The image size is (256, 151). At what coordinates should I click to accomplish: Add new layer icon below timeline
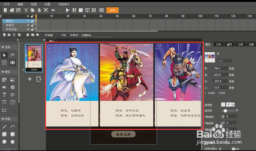[x=4, y=35]
